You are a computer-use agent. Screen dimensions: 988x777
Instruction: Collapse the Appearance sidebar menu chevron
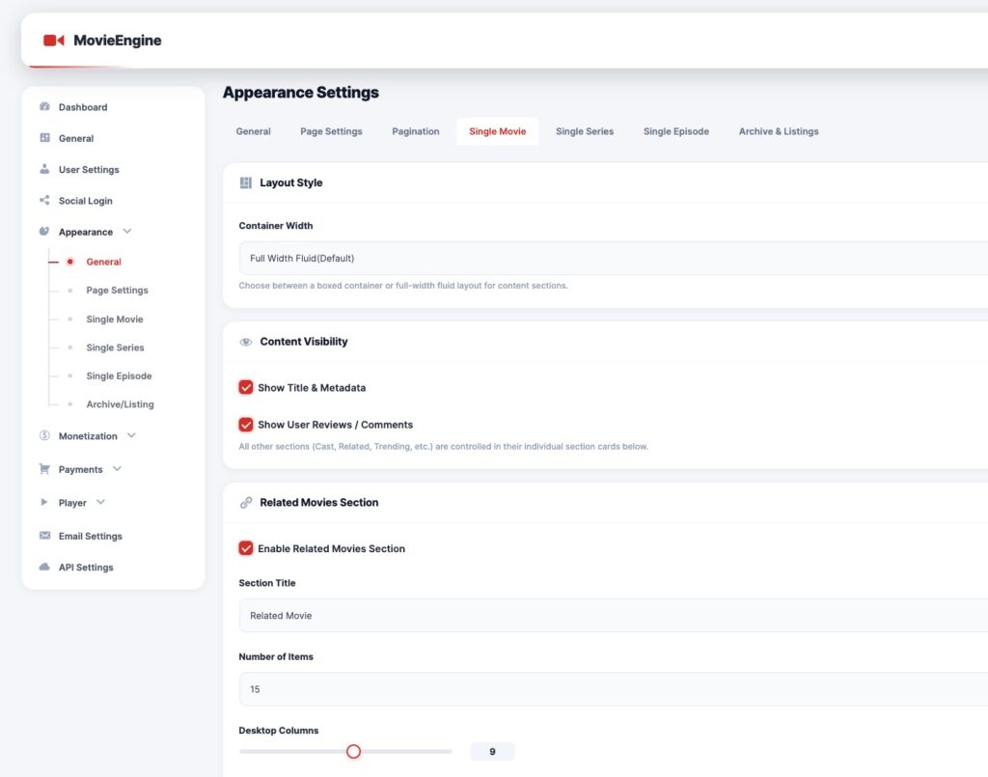(x=127, y=232)
